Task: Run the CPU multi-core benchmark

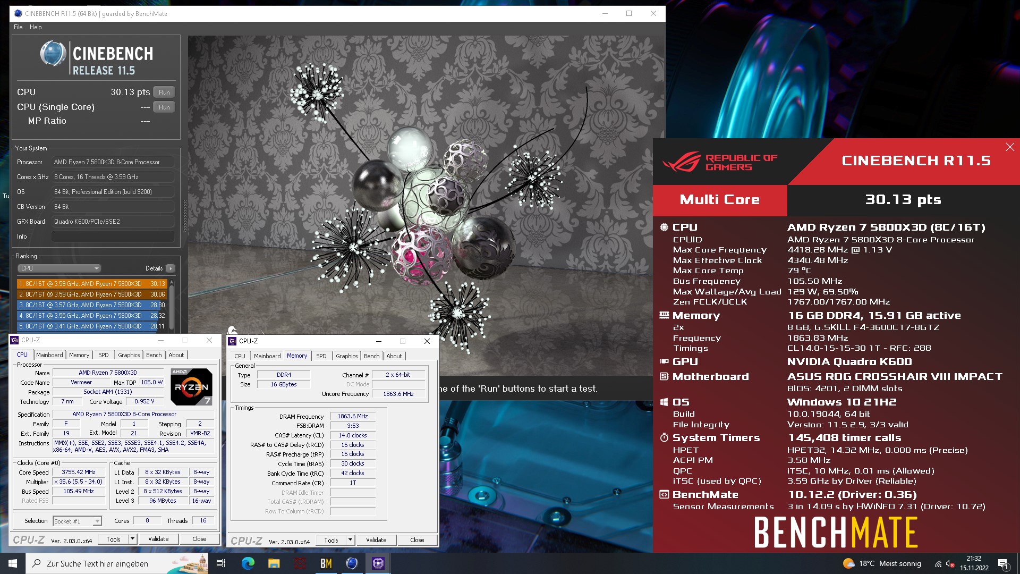Action: (164, 92)
